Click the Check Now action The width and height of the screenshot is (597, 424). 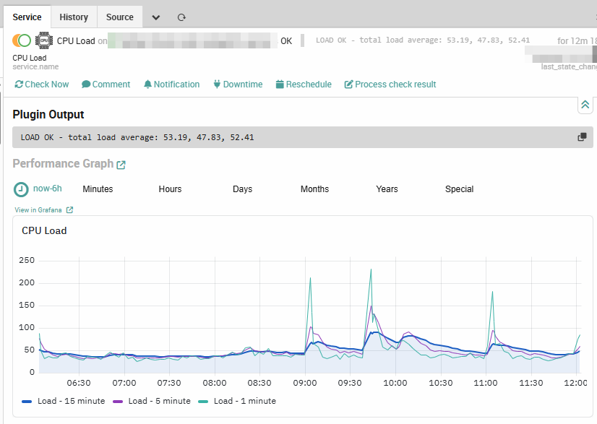(x=42, y=85)
